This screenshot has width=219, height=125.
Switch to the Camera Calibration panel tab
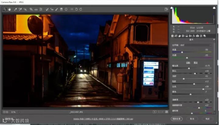[x=197, y=36]
